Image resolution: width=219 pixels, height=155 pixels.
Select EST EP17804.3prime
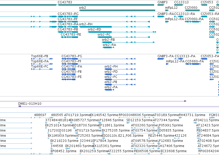coord(105,141)
